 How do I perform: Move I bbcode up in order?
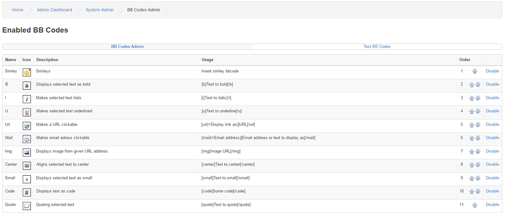point(472,98)
